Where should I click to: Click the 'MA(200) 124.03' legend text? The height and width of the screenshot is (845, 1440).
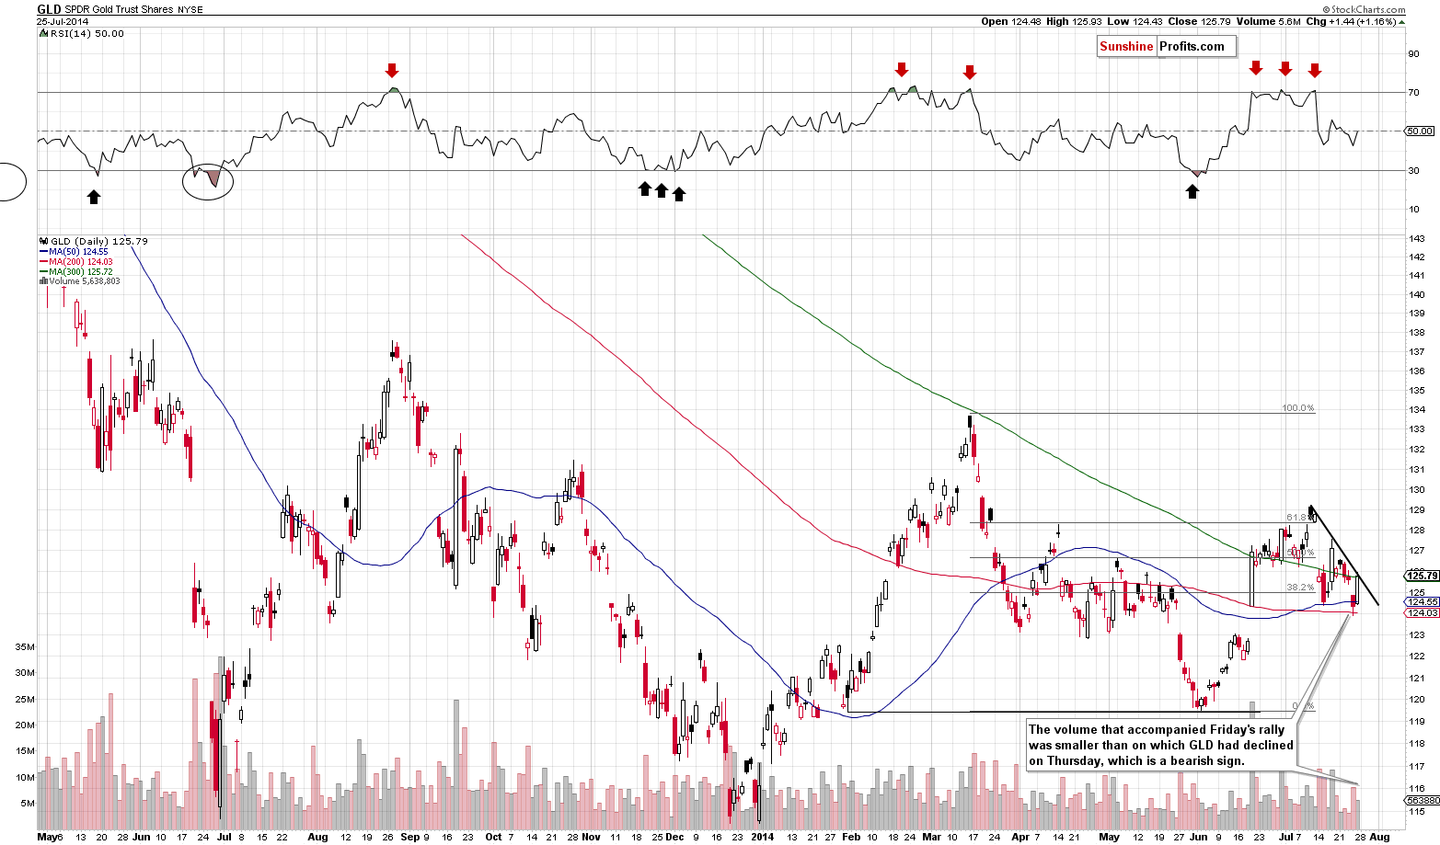[82, 262]
